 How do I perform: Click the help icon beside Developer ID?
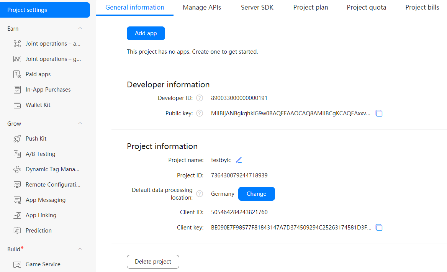point(200,98)
